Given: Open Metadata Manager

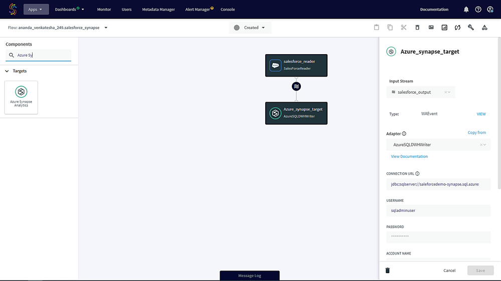Looking at the screenshot, I should coord(158,9).
